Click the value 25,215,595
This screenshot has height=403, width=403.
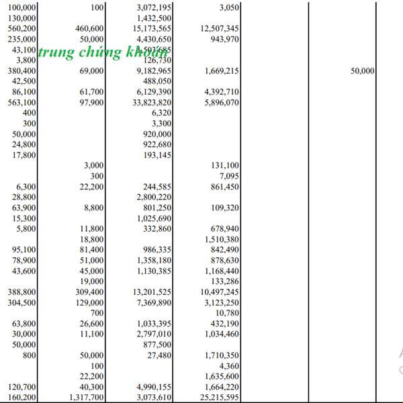220,398
